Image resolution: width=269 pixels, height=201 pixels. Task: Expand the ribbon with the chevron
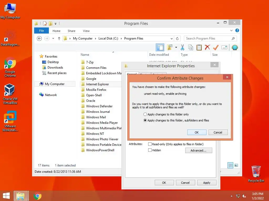tap(231, 30)
